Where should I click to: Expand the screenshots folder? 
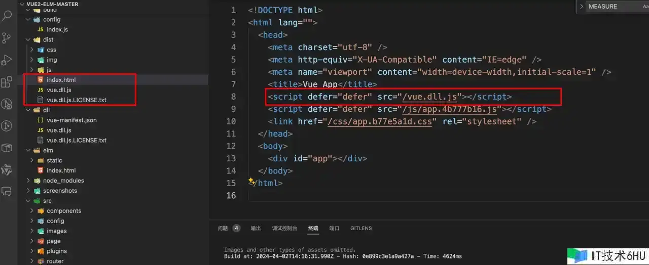click(28, 191)
